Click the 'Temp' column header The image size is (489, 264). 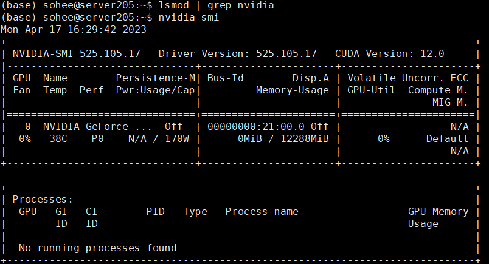tap(55, 90)
